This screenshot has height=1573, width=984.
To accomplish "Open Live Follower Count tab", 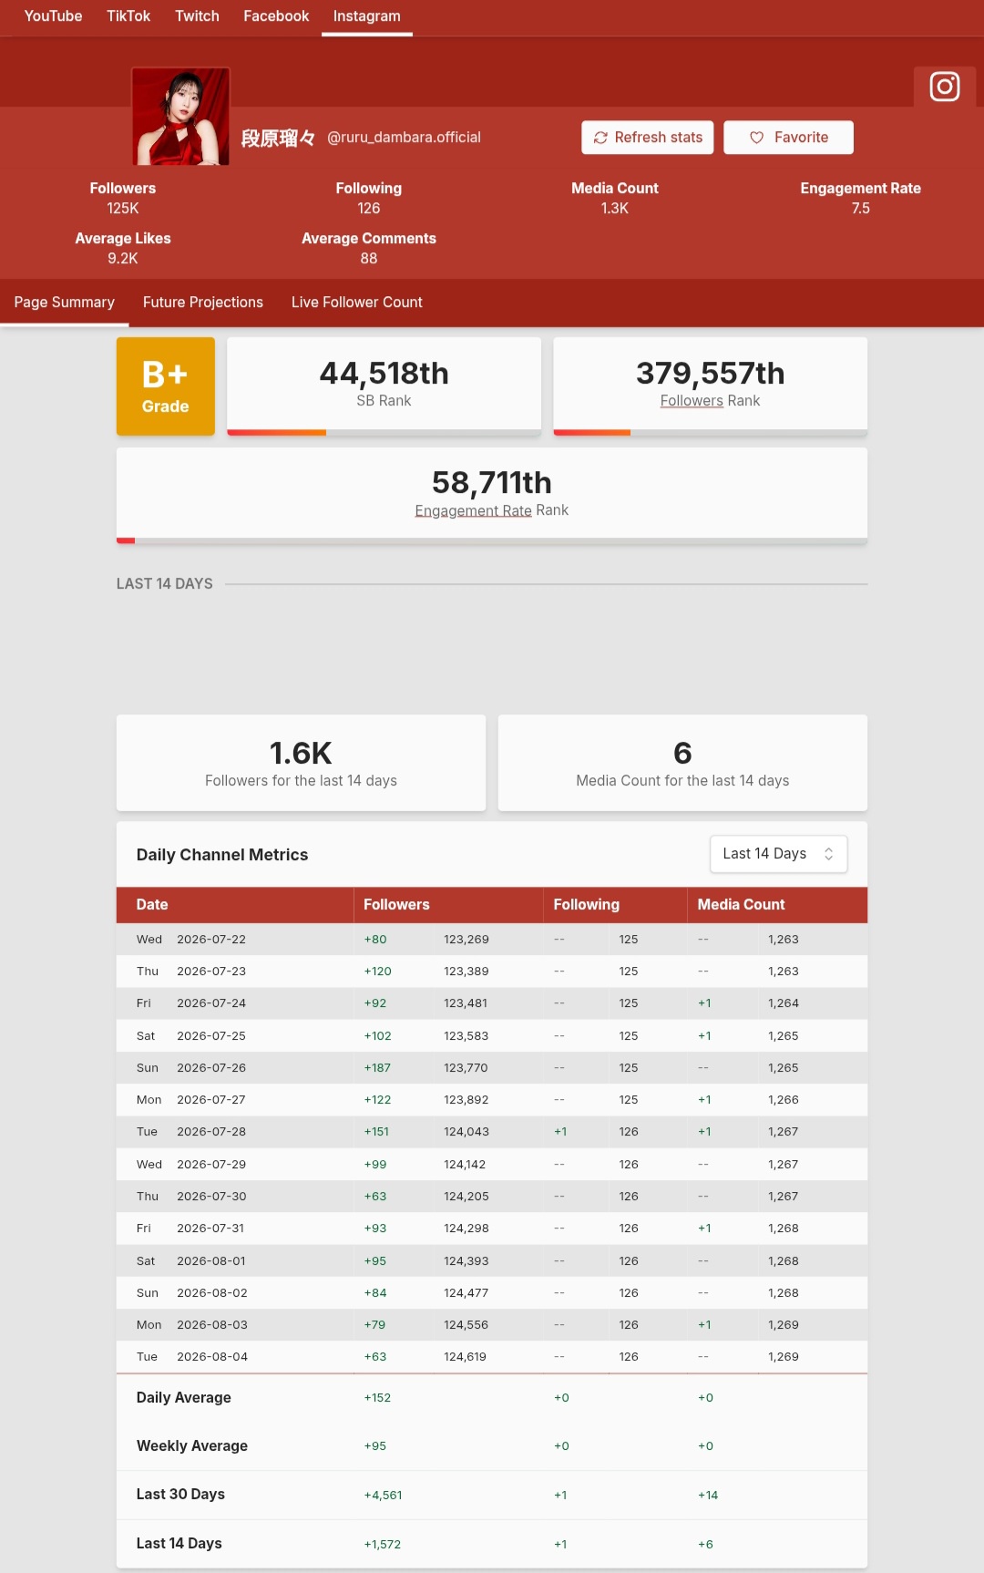I will pos(357,303).
